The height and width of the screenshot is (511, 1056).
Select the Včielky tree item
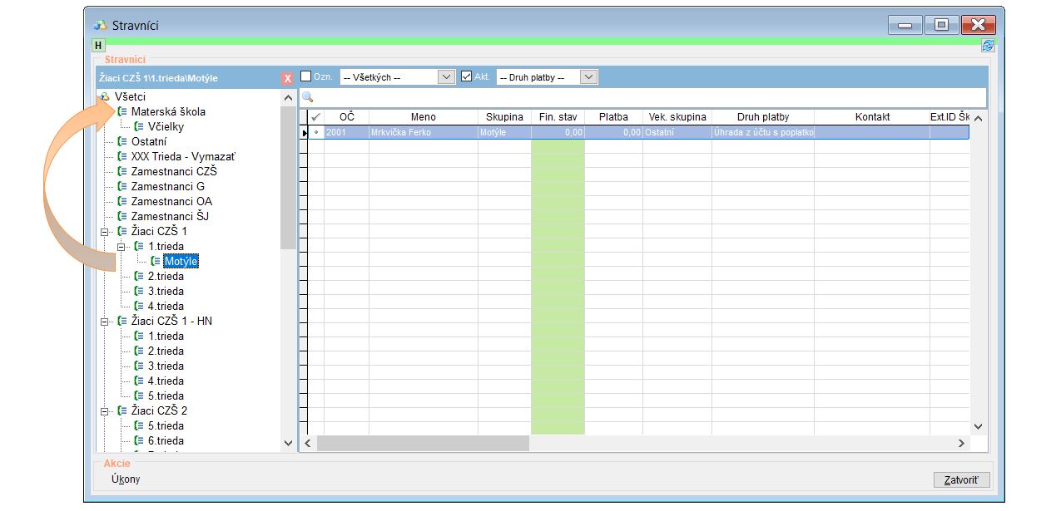[166, 127]
